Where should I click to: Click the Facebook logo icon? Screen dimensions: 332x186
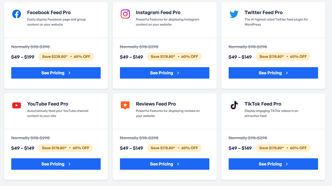[17, 14]
